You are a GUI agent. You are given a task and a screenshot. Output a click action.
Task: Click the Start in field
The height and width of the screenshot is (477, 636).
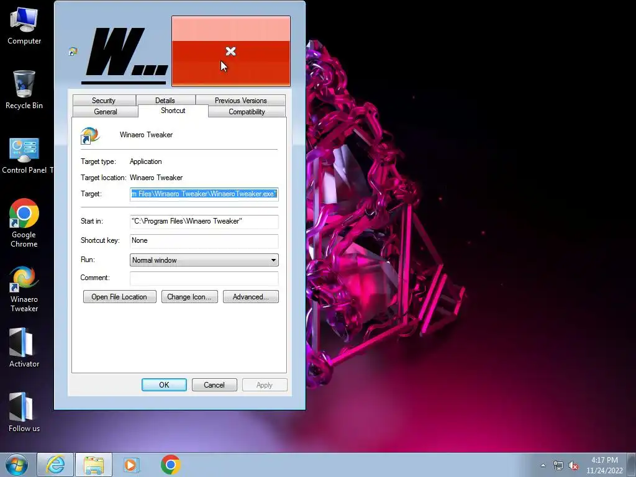tap(204, 222)
